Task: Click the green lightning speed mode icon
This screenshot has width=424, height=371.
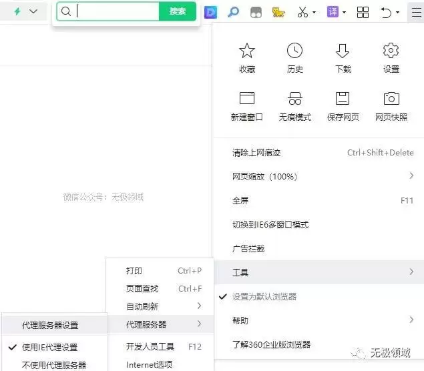Action: click(17, 11)
